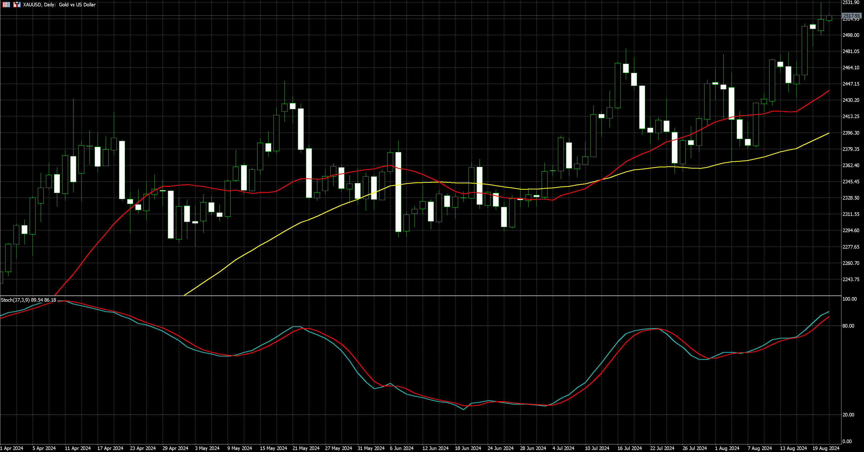864x452 pixels.
Task: Click the XAUUSD Daily chart title
Action: click(59, 5)
